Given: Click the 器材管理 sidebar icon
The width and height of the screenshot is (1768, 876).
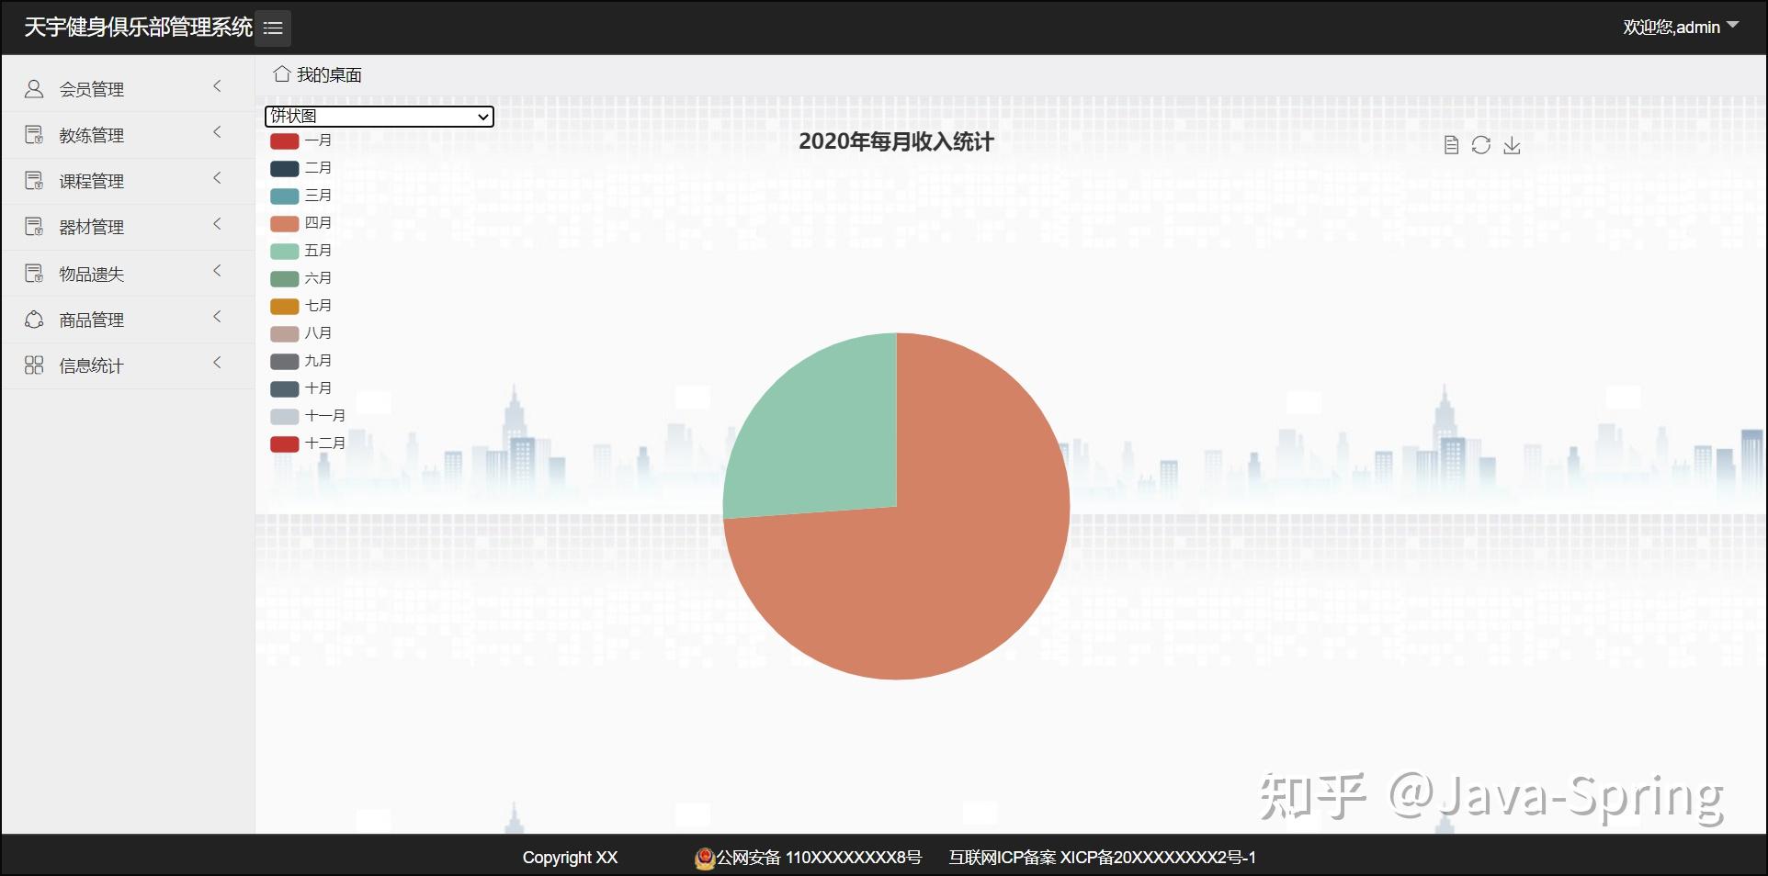Looking at the screenshot, I should (34, 226).
